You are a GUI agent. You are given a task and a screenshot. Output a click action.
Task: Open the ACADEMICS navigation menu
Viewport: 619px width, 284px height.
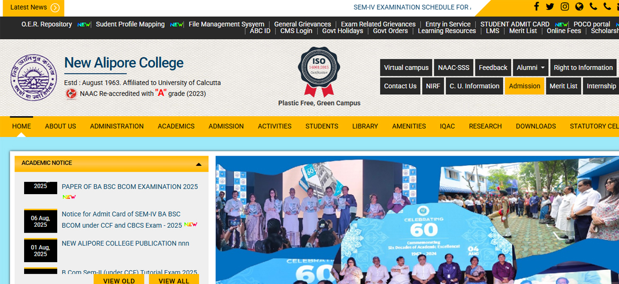[176, 126]
